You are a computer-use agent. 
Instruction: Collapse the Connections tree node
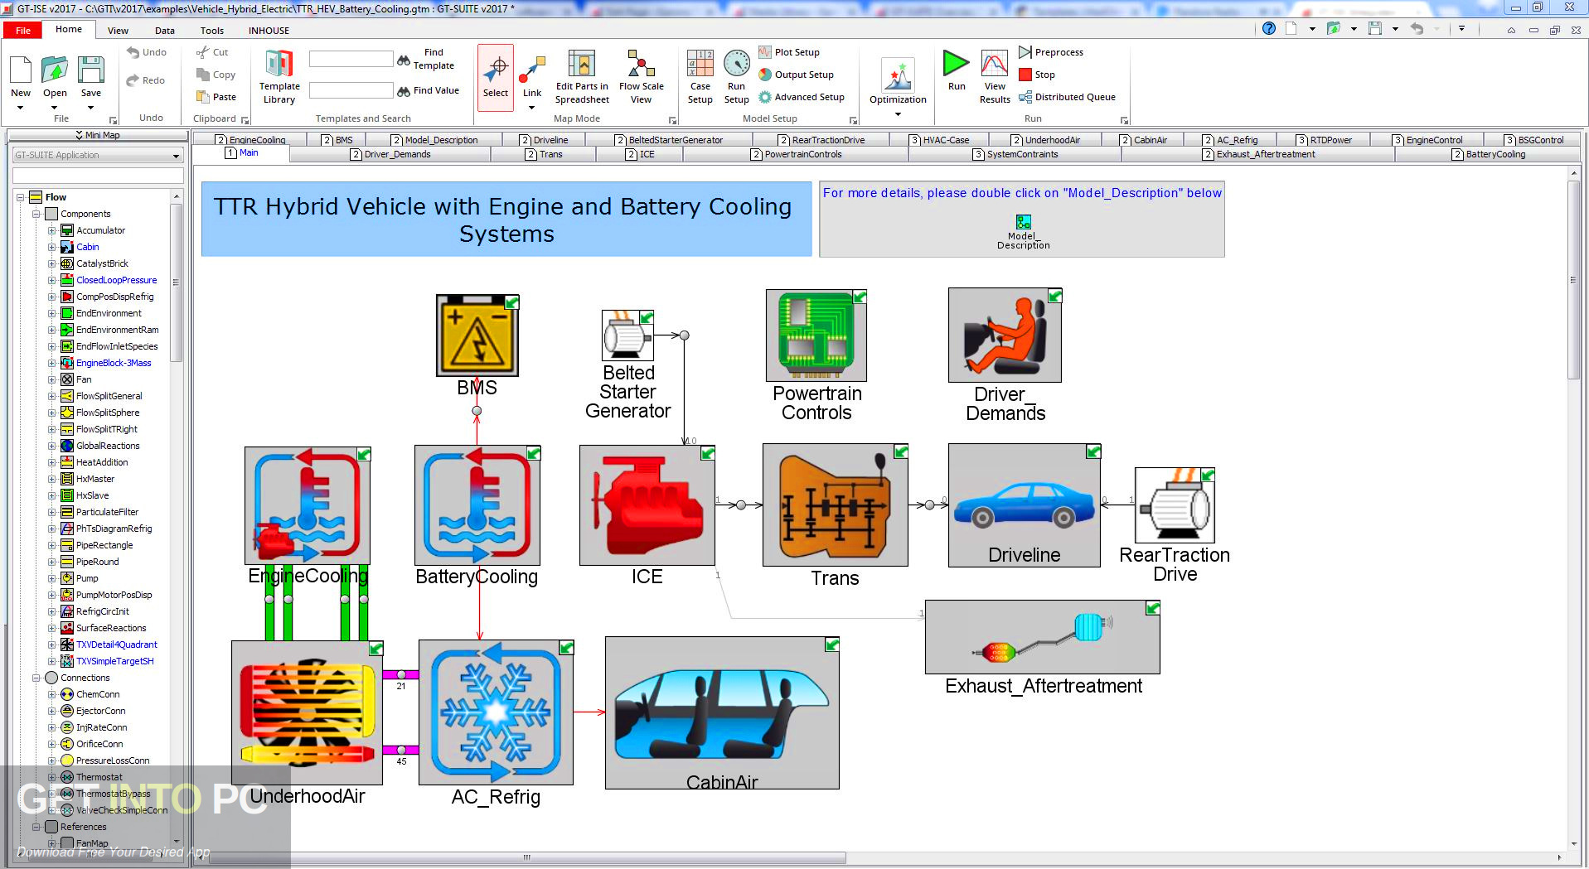36,678
